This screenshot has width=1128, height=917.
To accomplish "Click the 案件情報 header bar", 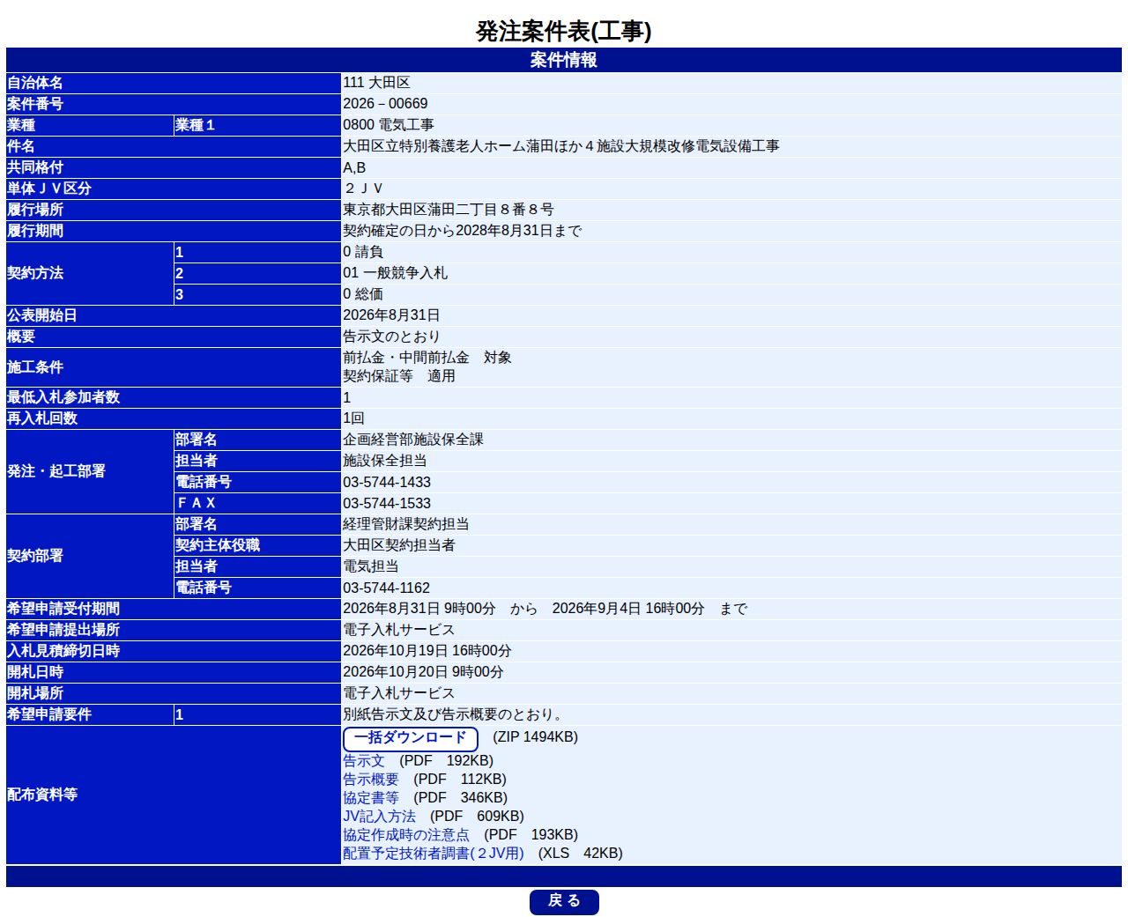I will pyautogui.click(x=564, y=60).
